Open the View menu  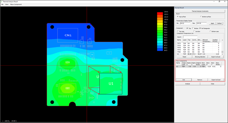(7, 4)
